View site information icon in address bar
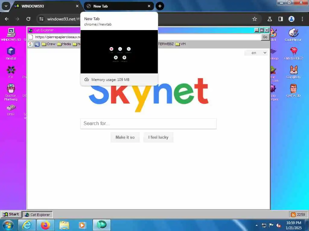The image size is (309, 231). click(41, 19)
